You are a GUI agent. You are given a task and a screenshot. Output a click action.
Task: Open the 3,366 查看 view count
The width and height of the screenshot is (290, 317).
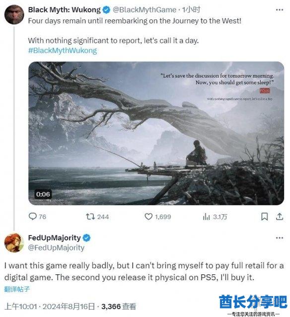[119, 307]
